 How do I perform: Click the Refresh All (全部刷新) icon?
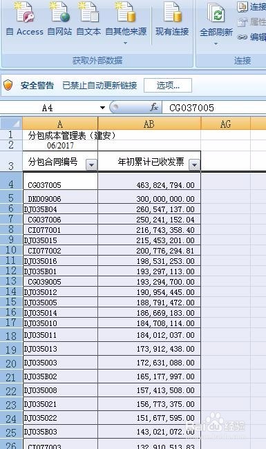click(216, 13)
